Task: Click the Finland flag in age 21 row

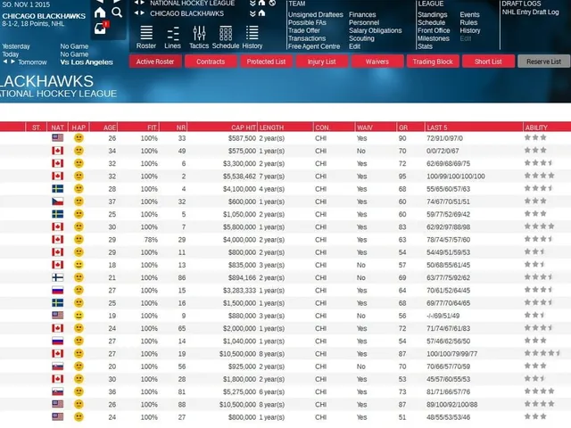Action: [57, 277]
